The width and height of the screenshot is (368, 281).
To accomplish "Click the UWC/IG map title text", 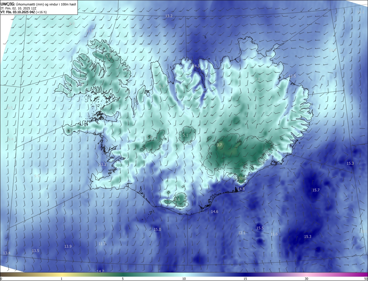I will click(x=38, y=4).
